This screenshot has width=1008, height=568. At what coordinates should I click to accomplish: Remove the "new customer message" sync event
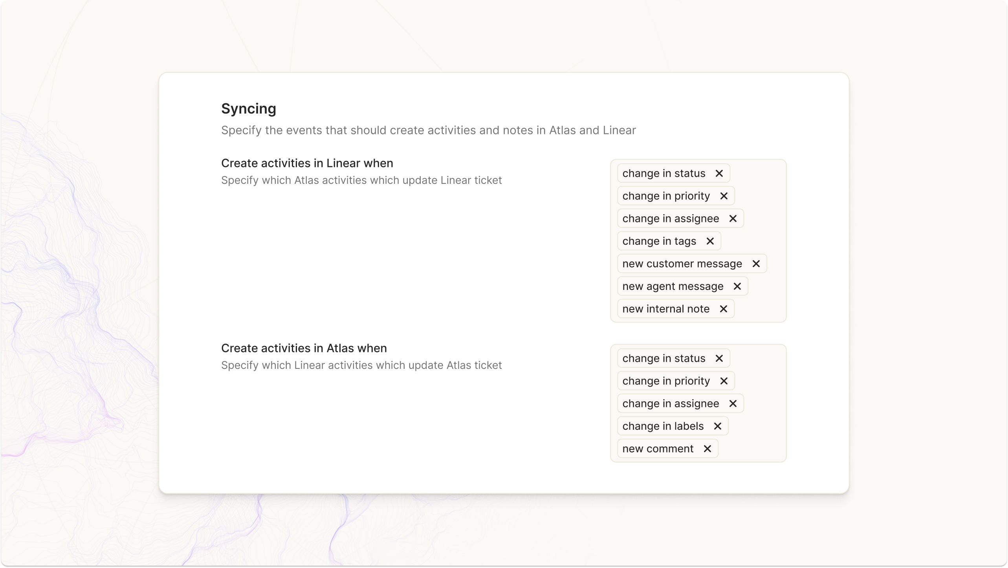757,264
